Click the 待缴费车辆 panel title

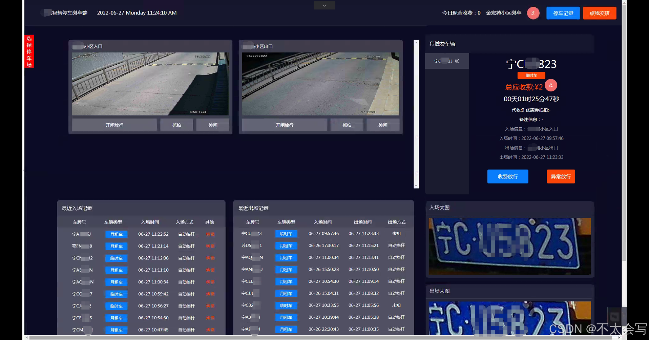pos(442,44)
